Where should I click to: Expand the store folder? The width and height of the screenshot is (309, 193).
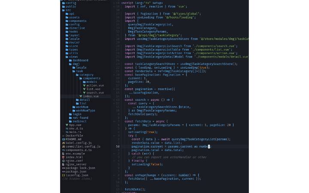point(67,46)
